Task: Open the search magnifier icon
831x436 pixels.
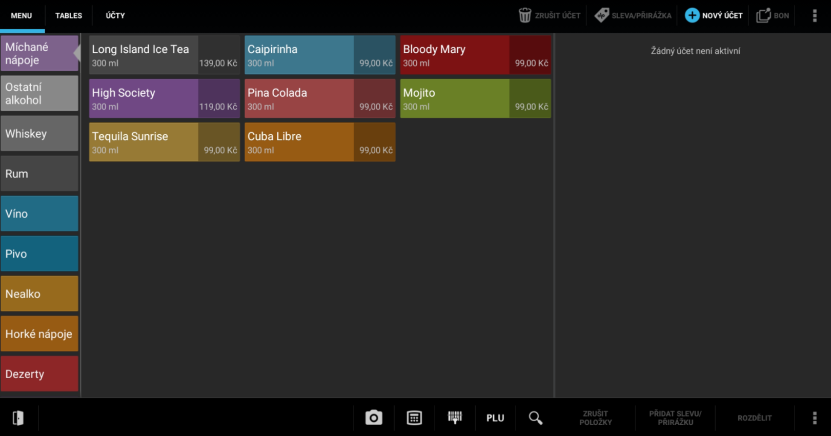Action: [535, 418]
